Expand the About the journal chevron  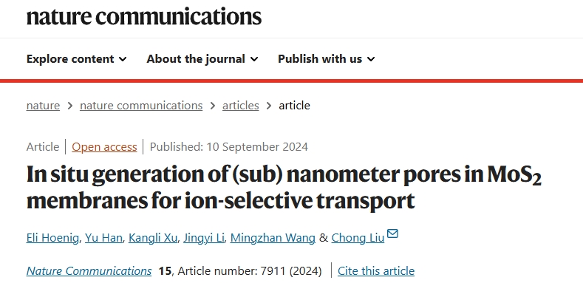click(254, 59)
